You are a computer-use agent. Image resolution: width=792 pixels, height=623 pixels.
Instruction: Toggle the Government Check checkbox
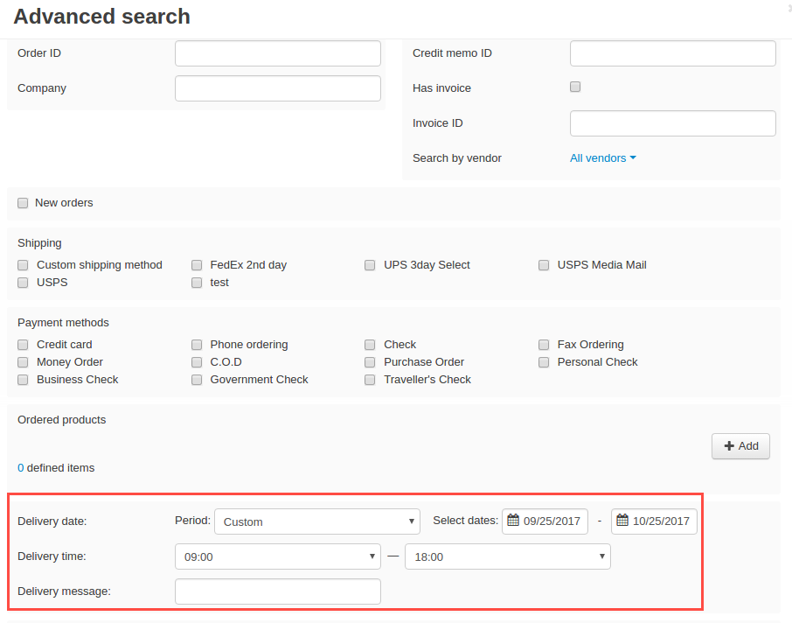197,380
